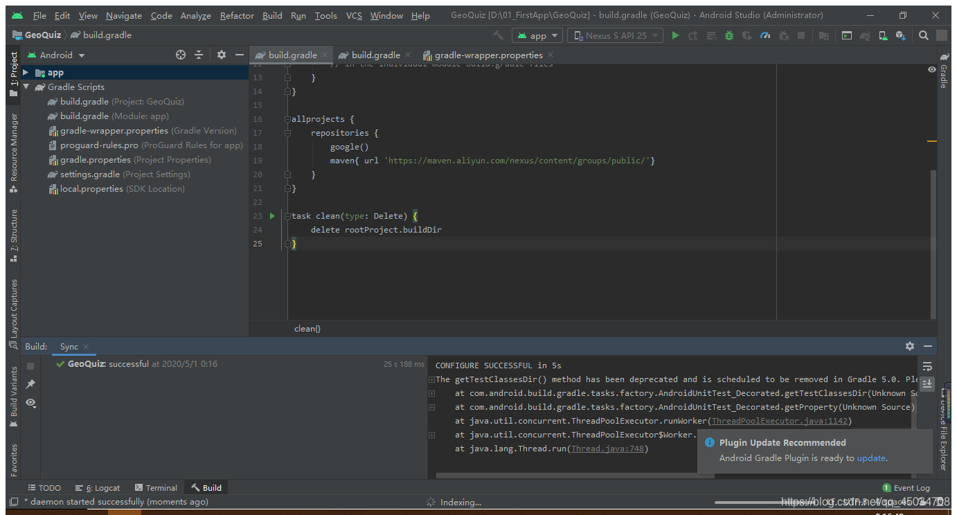The width and height of the screenshot is (957, 515).
Task: Debug the app with the bug icon
Action: click(728, 35)
